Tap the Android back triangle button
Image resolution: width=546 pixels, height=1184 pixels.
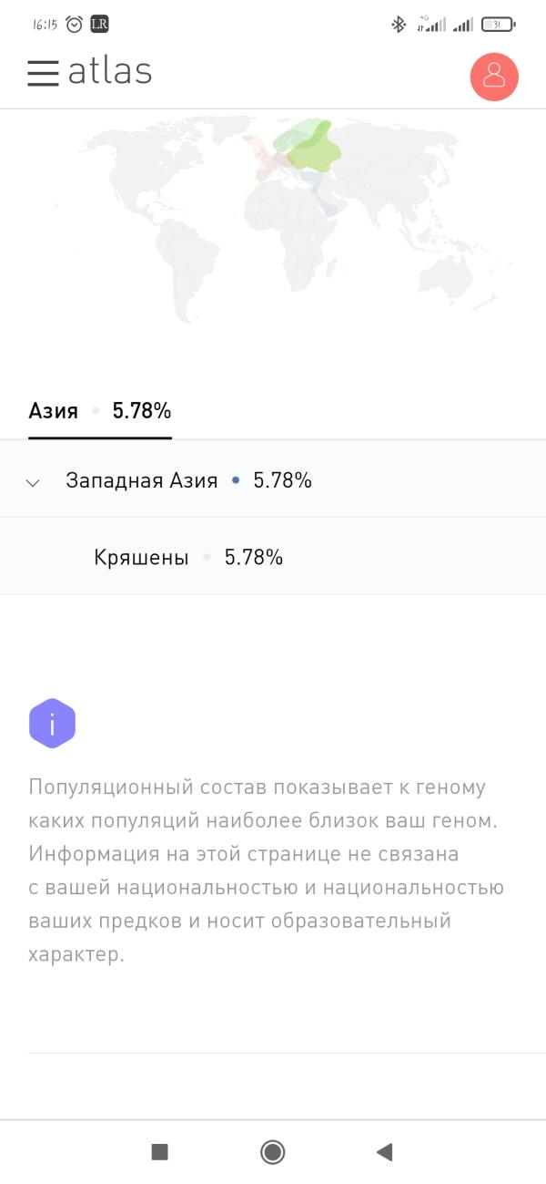[384, 1152]
